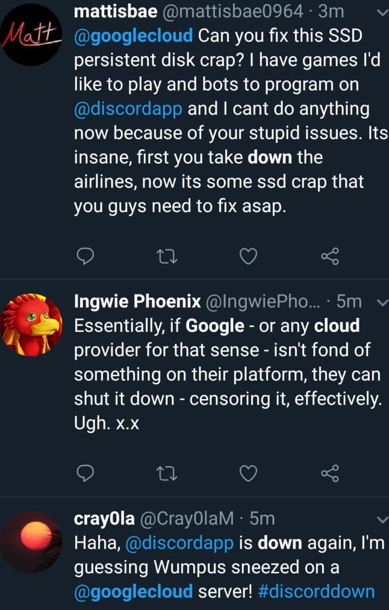Like mattisbae's tweet with the heart
The width and height of the screenshot is (389, 610).
[249, 256]
